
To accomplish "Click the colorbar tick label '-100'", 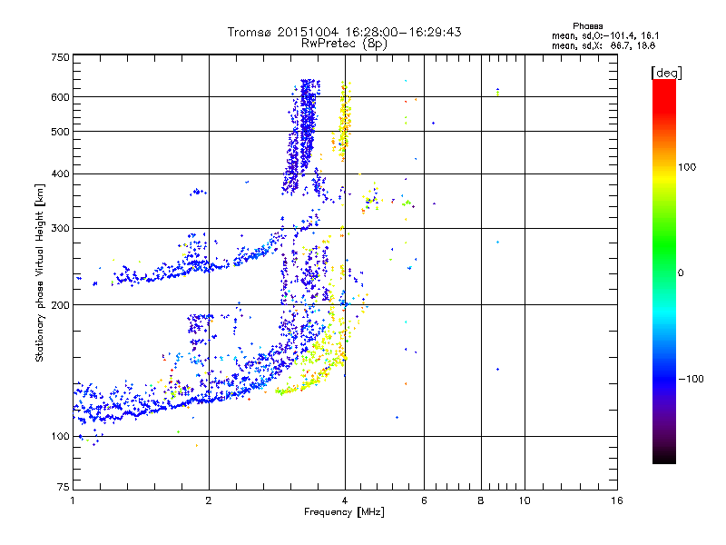I will click(691, 379).
